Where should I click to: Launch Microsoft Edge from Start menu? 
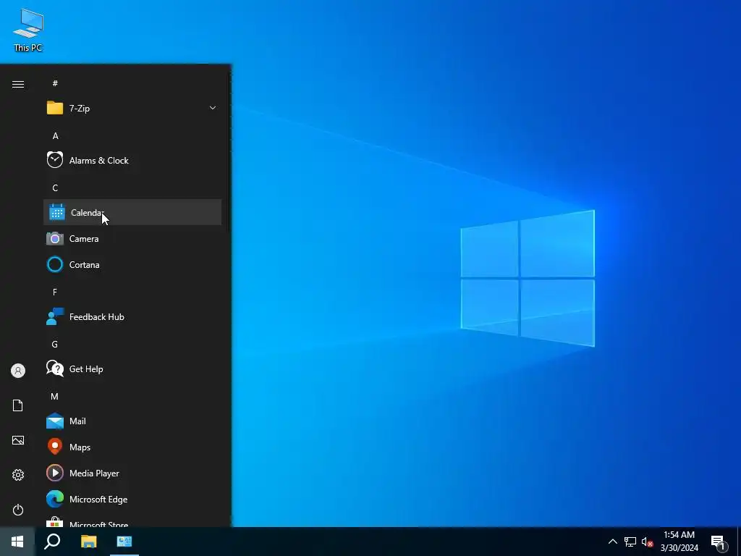pyautogui.click(x=132, y=500)
